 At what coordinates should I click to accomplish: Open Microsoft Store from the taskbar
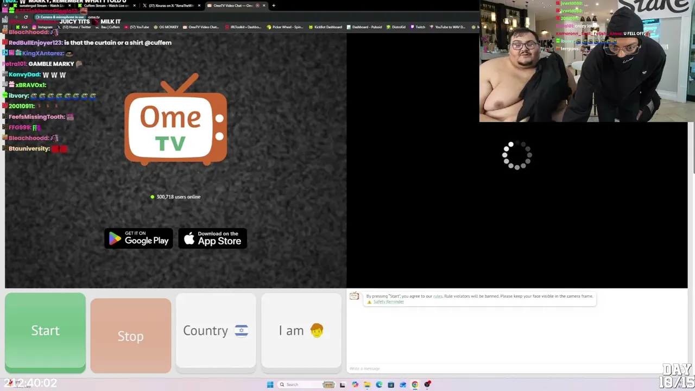(391, 384)
